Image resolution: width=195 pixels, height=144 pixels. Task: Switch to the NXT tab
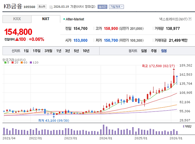[x=46, y=19]
